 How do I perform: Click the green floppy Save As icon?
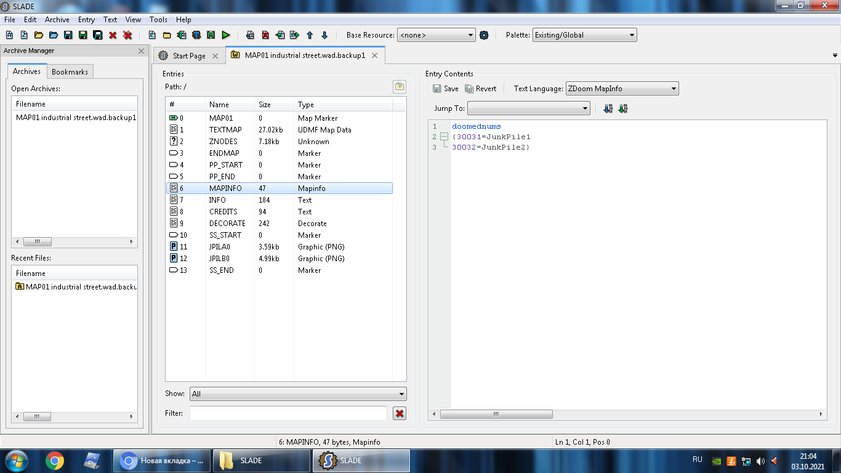click(83, 35)
